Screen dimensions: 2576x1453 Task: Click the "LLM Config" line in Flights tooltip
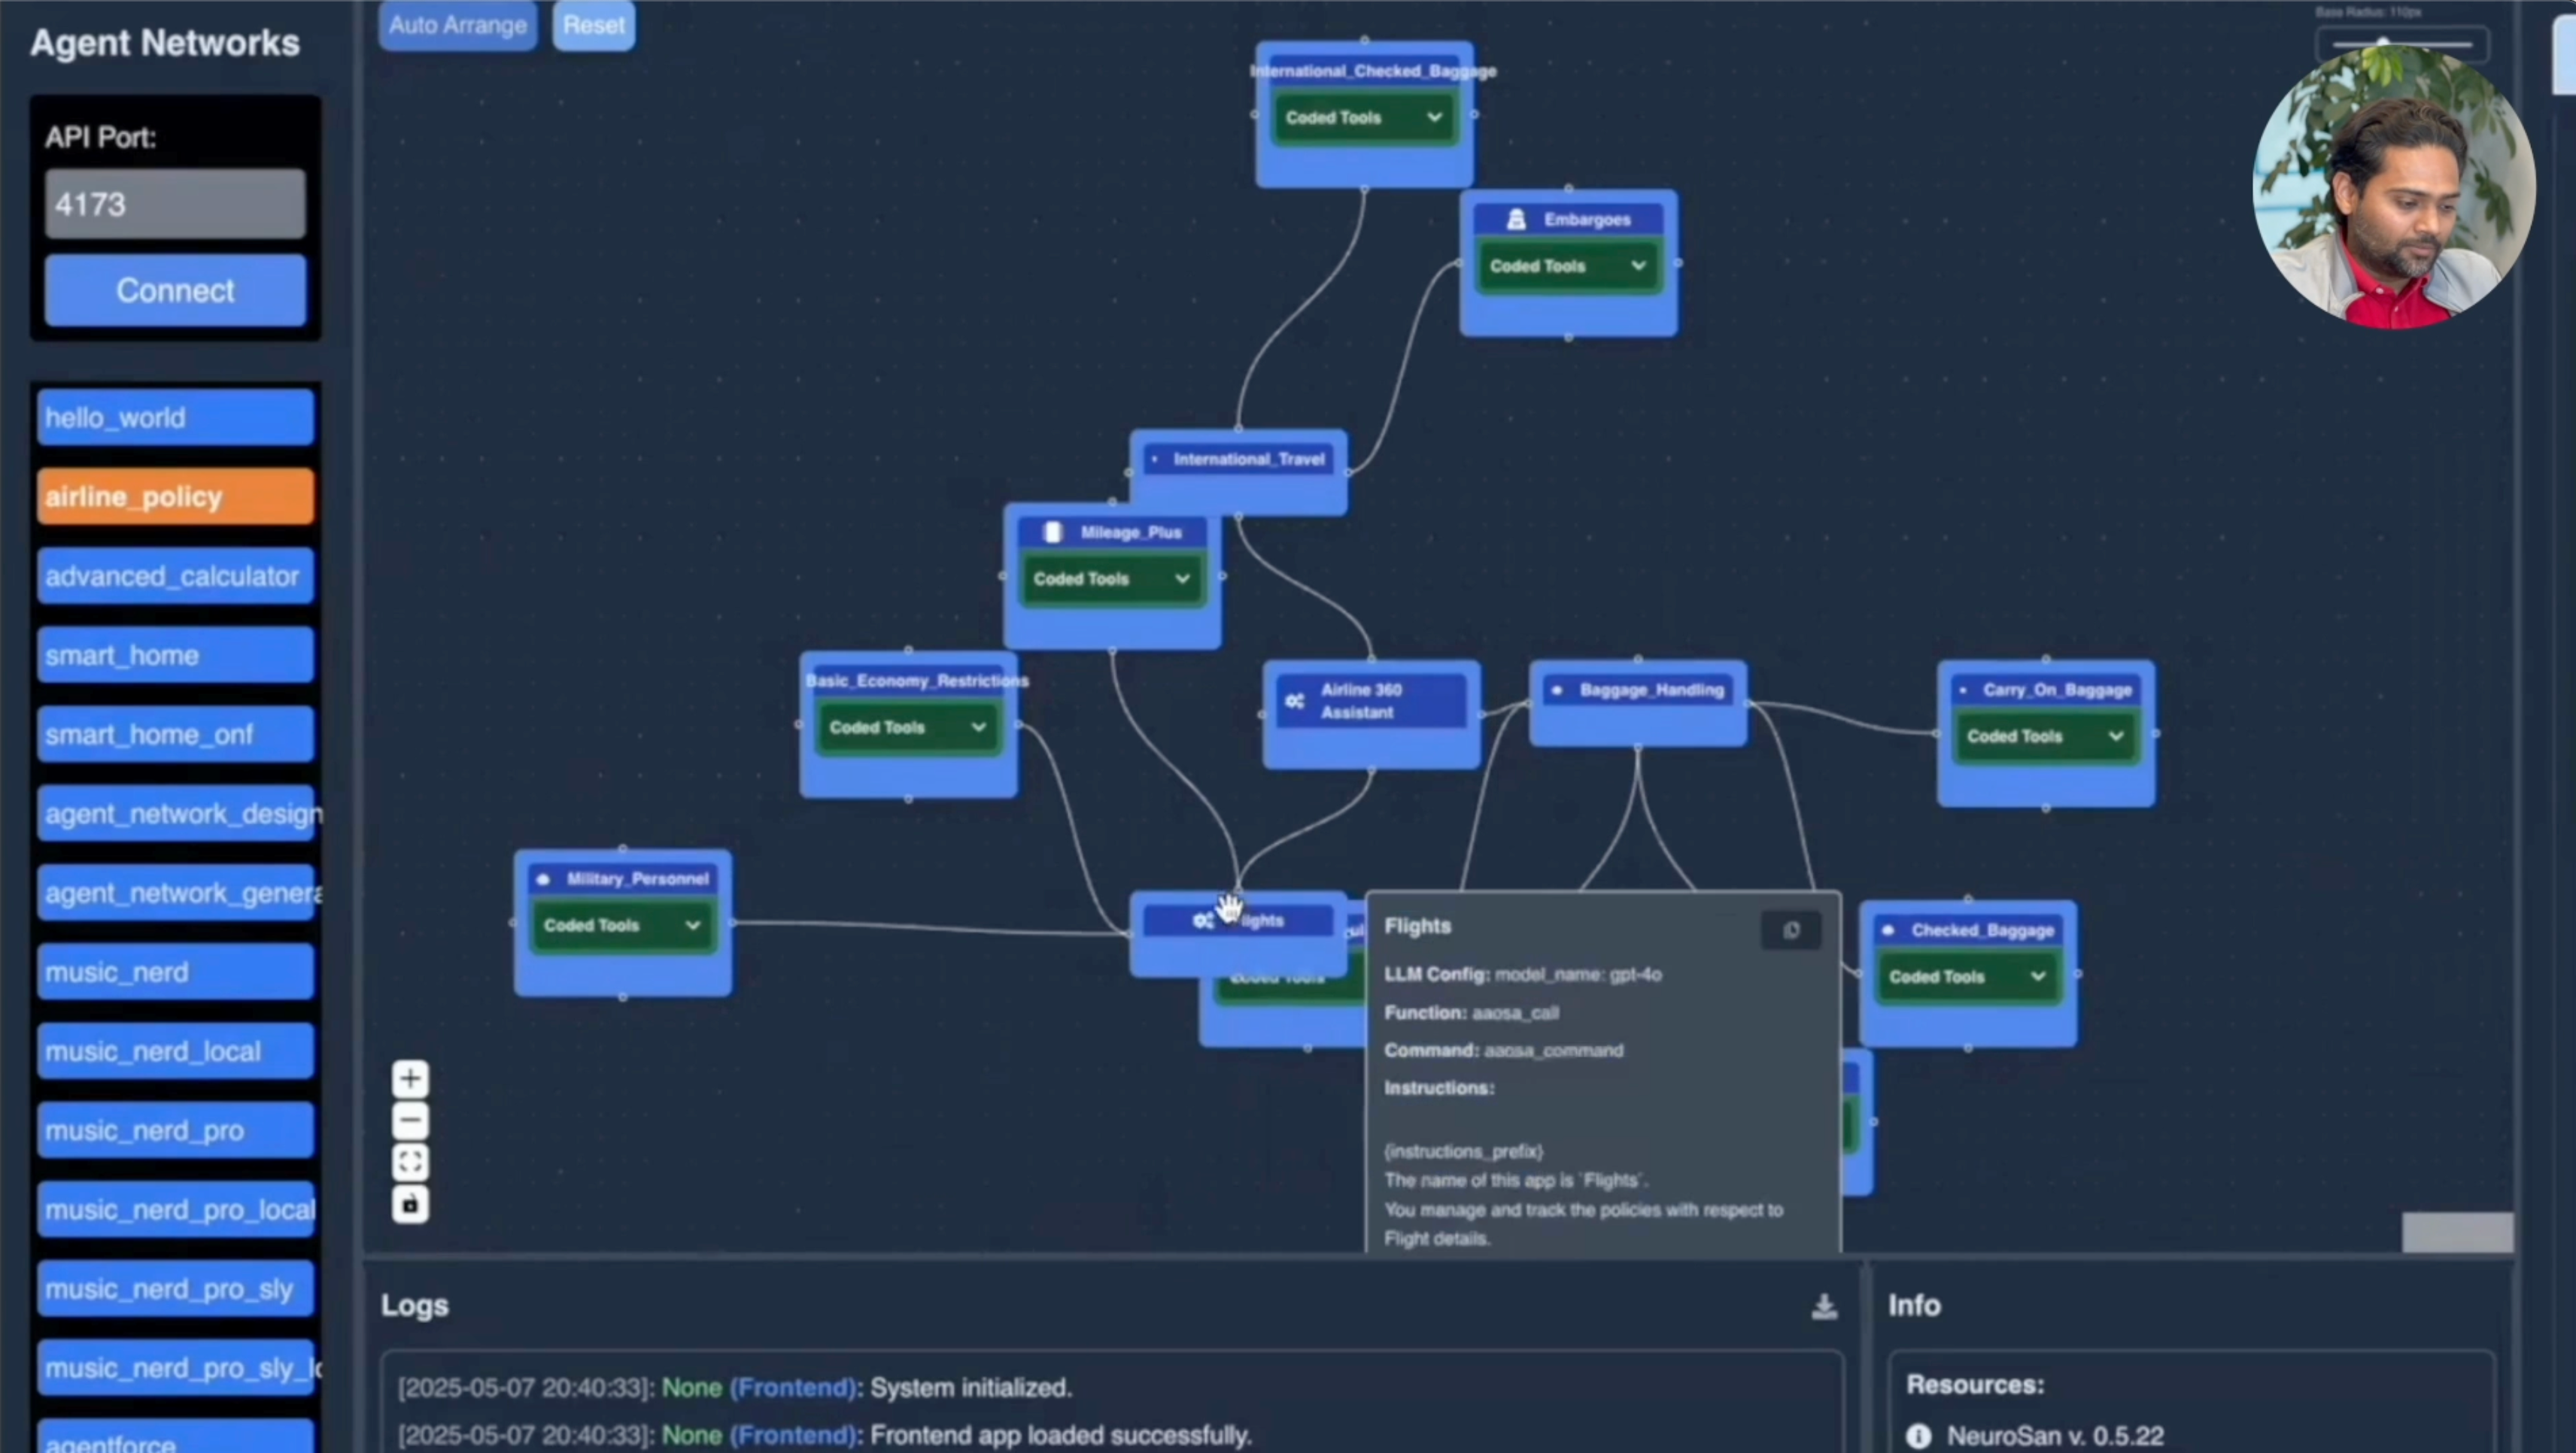(x=1522, y=975)
